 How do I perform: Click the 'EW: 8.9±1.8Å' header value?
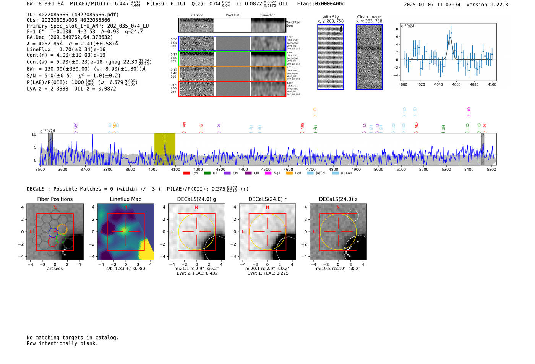pos(45,4)
